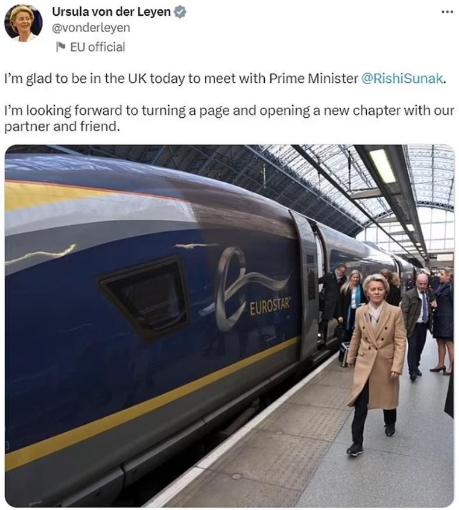Open the @vonderleyen handle link
Image resolution: width=459 pixels, height=510 pixels.
pos(91,28)
